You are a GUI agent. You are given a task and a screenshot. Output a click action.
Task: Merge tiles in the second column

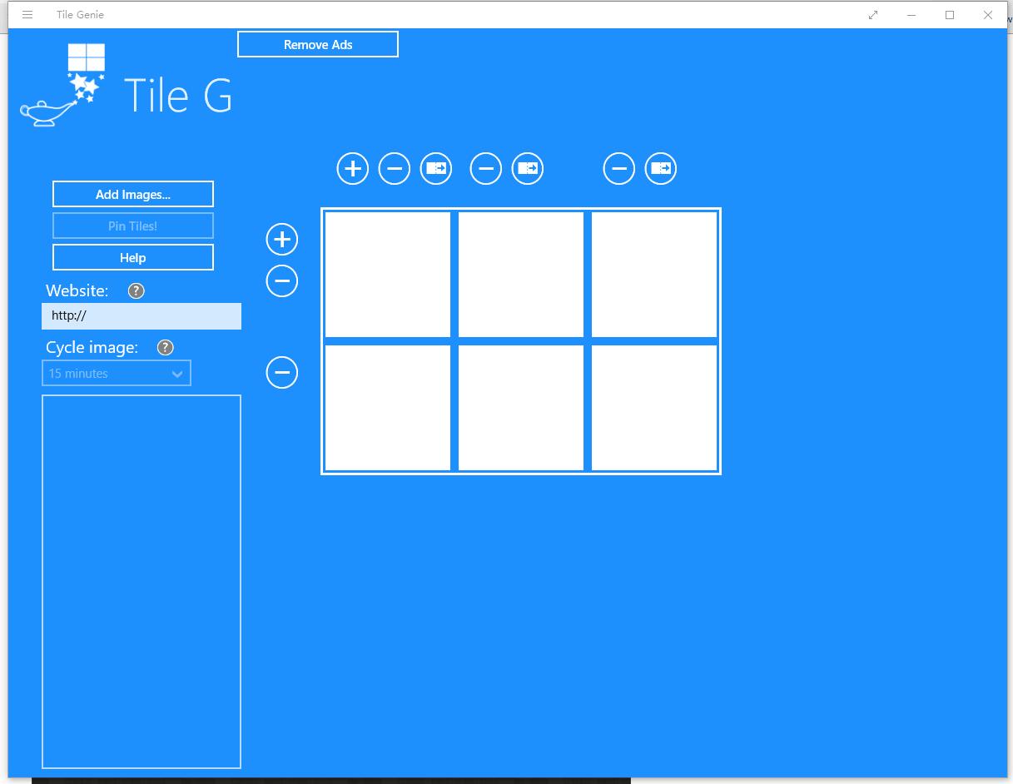tap(527, 168)
